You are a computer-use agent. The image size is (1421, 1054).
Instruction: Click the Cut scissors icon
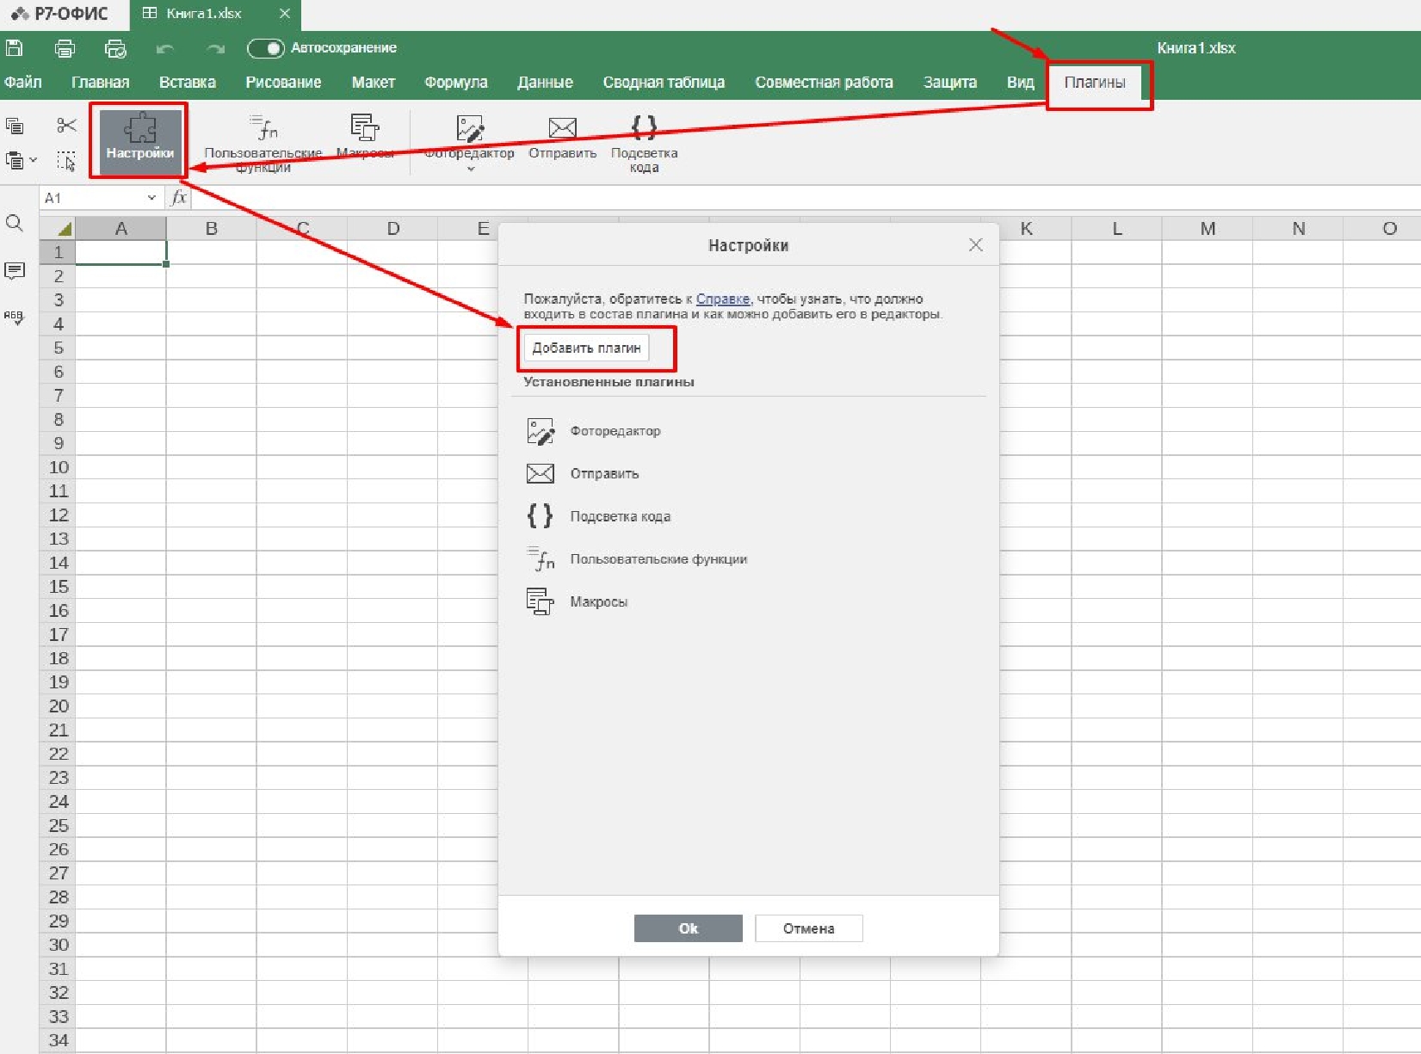tap(66, 126)
